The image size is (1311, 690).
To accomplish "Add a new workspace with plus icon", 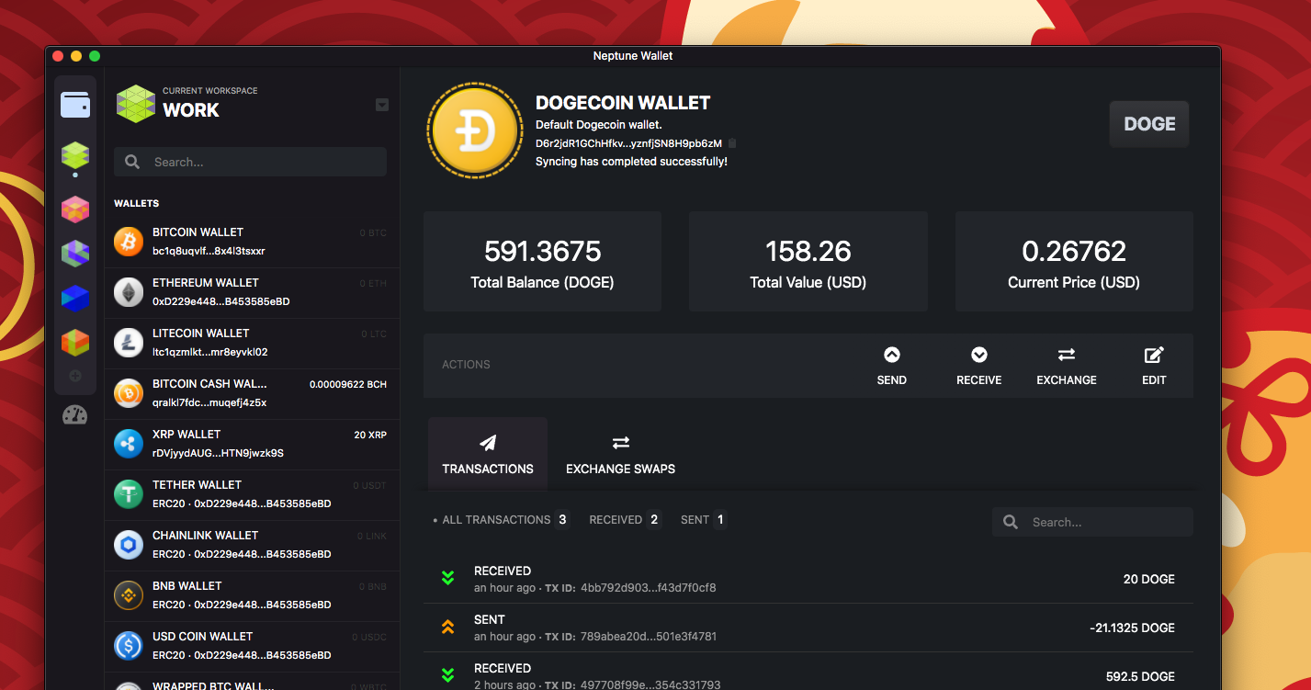I will click(75, 376).
